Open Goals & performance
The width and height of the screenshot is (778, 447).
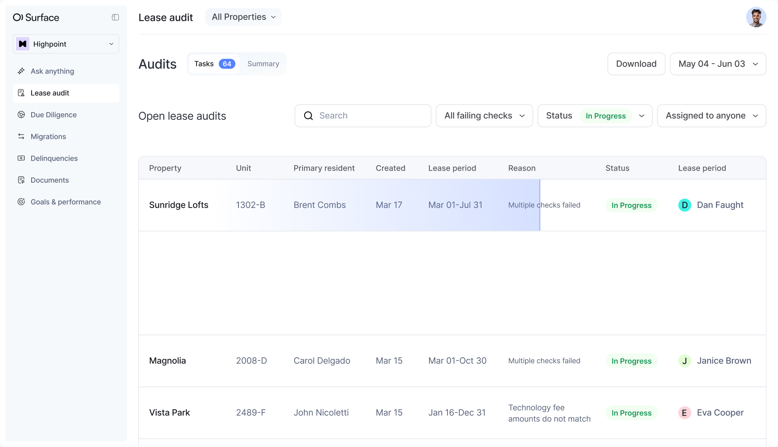(x=66, y=201)
